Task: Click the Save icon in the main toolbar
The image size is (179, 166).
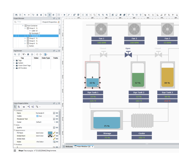Action: click(16, 15)
